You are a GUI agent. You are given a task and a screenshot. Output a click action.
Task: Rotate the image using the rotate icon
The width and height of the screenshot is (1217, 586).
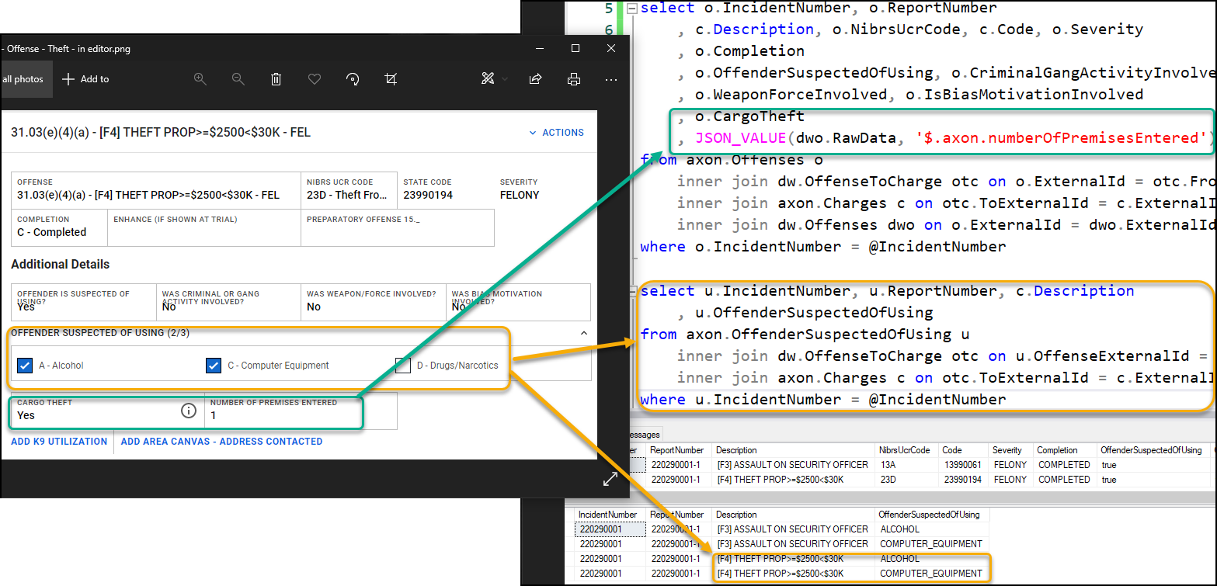(353, 78)
